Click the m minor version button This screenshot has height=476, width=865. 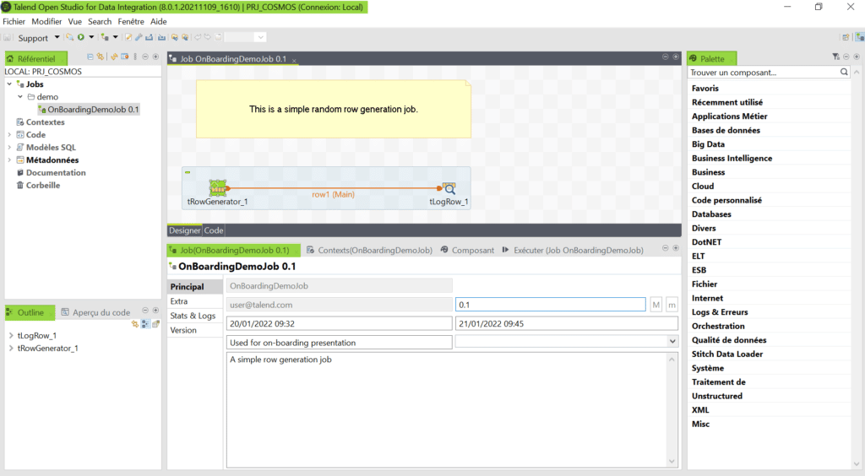[x=672, y=305]
